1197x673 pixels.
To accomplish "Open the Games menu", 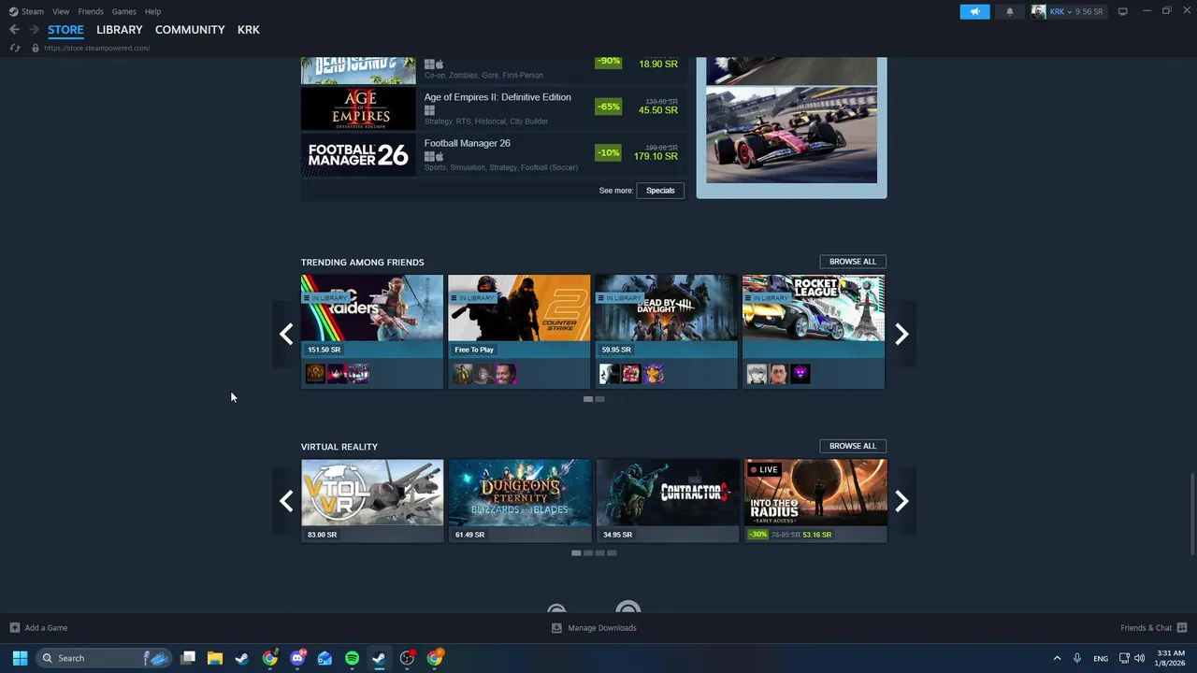I will [x=123, y=11].
